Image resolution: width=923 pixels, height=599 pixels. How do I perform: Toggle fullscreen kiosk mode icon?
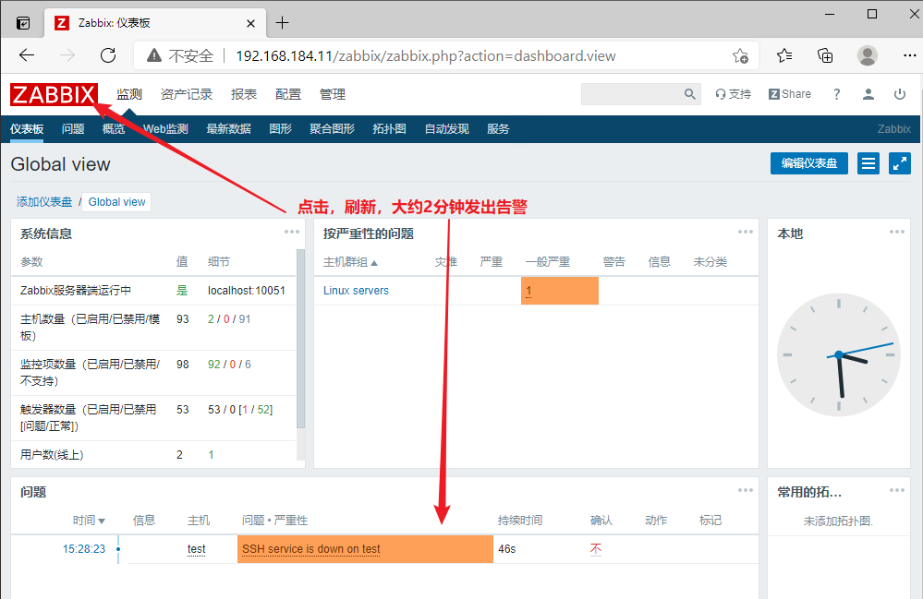(900, 163)
